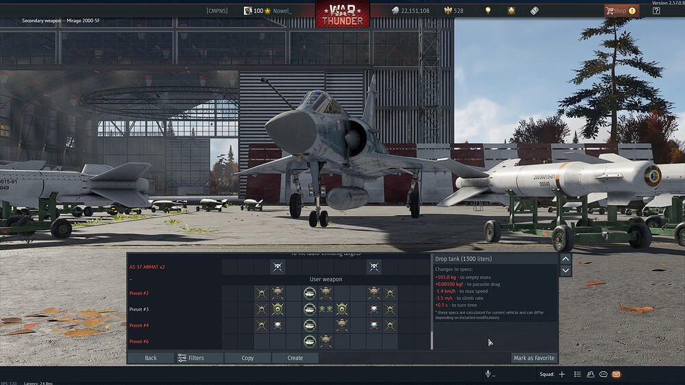
Task: Click the Secondary weapon – Mirage 2000-5F title
Action: click(61, 21)
